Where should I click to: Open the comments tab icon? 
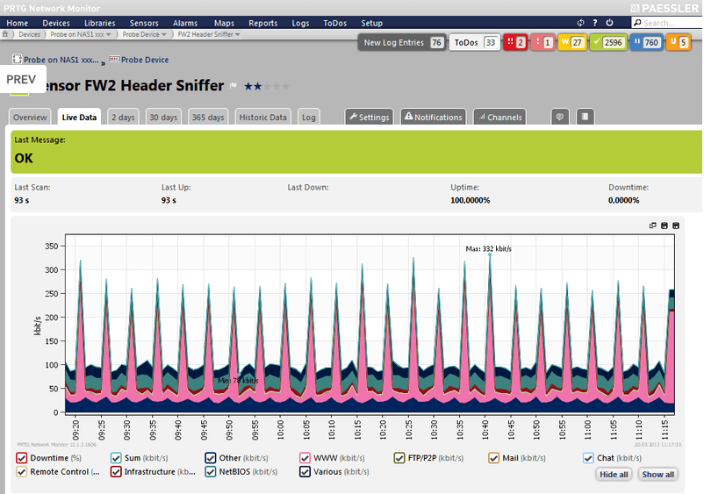(x=560, y=117)
